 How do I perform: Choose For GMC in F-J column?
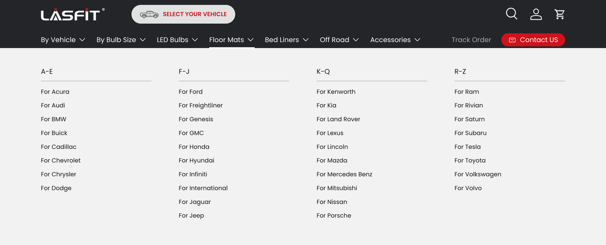191,133
